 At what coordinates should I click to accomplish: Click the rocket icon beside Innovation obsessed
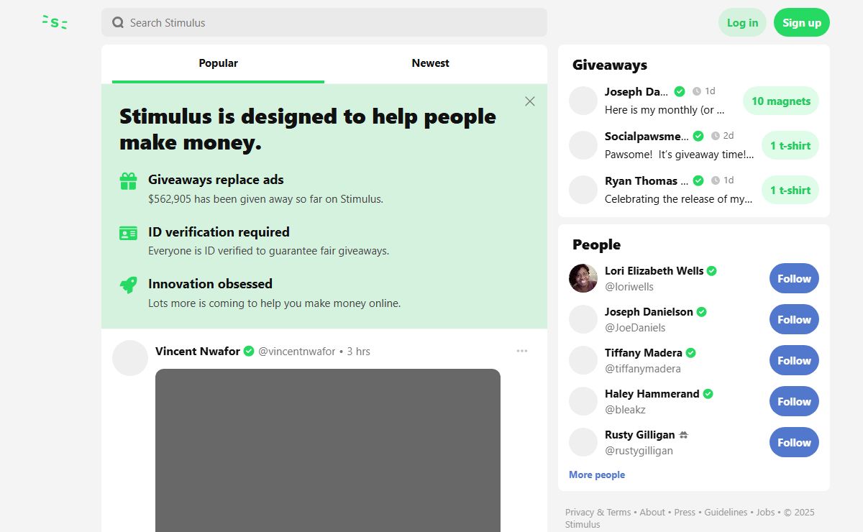[128, 285]
